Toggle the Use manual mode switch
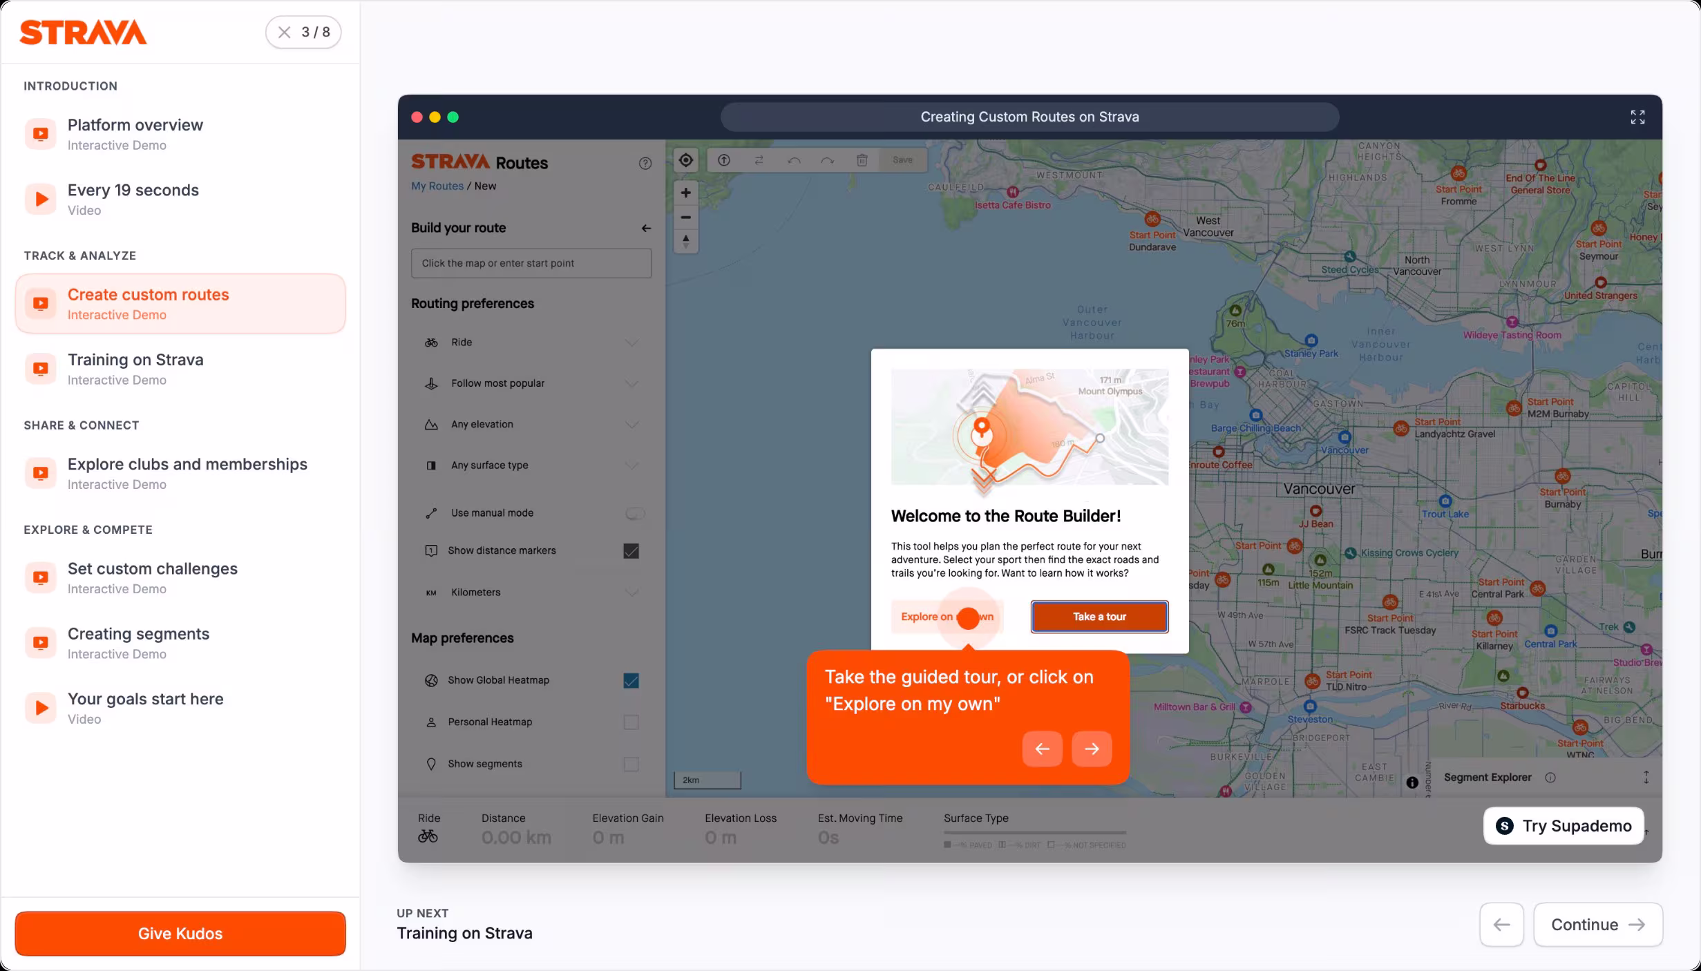This screenshot has height=971, width=1701. (x=634, y=513)
